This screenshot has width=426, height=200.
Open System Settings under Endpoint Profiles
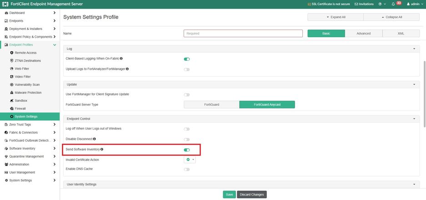point(30,117)
